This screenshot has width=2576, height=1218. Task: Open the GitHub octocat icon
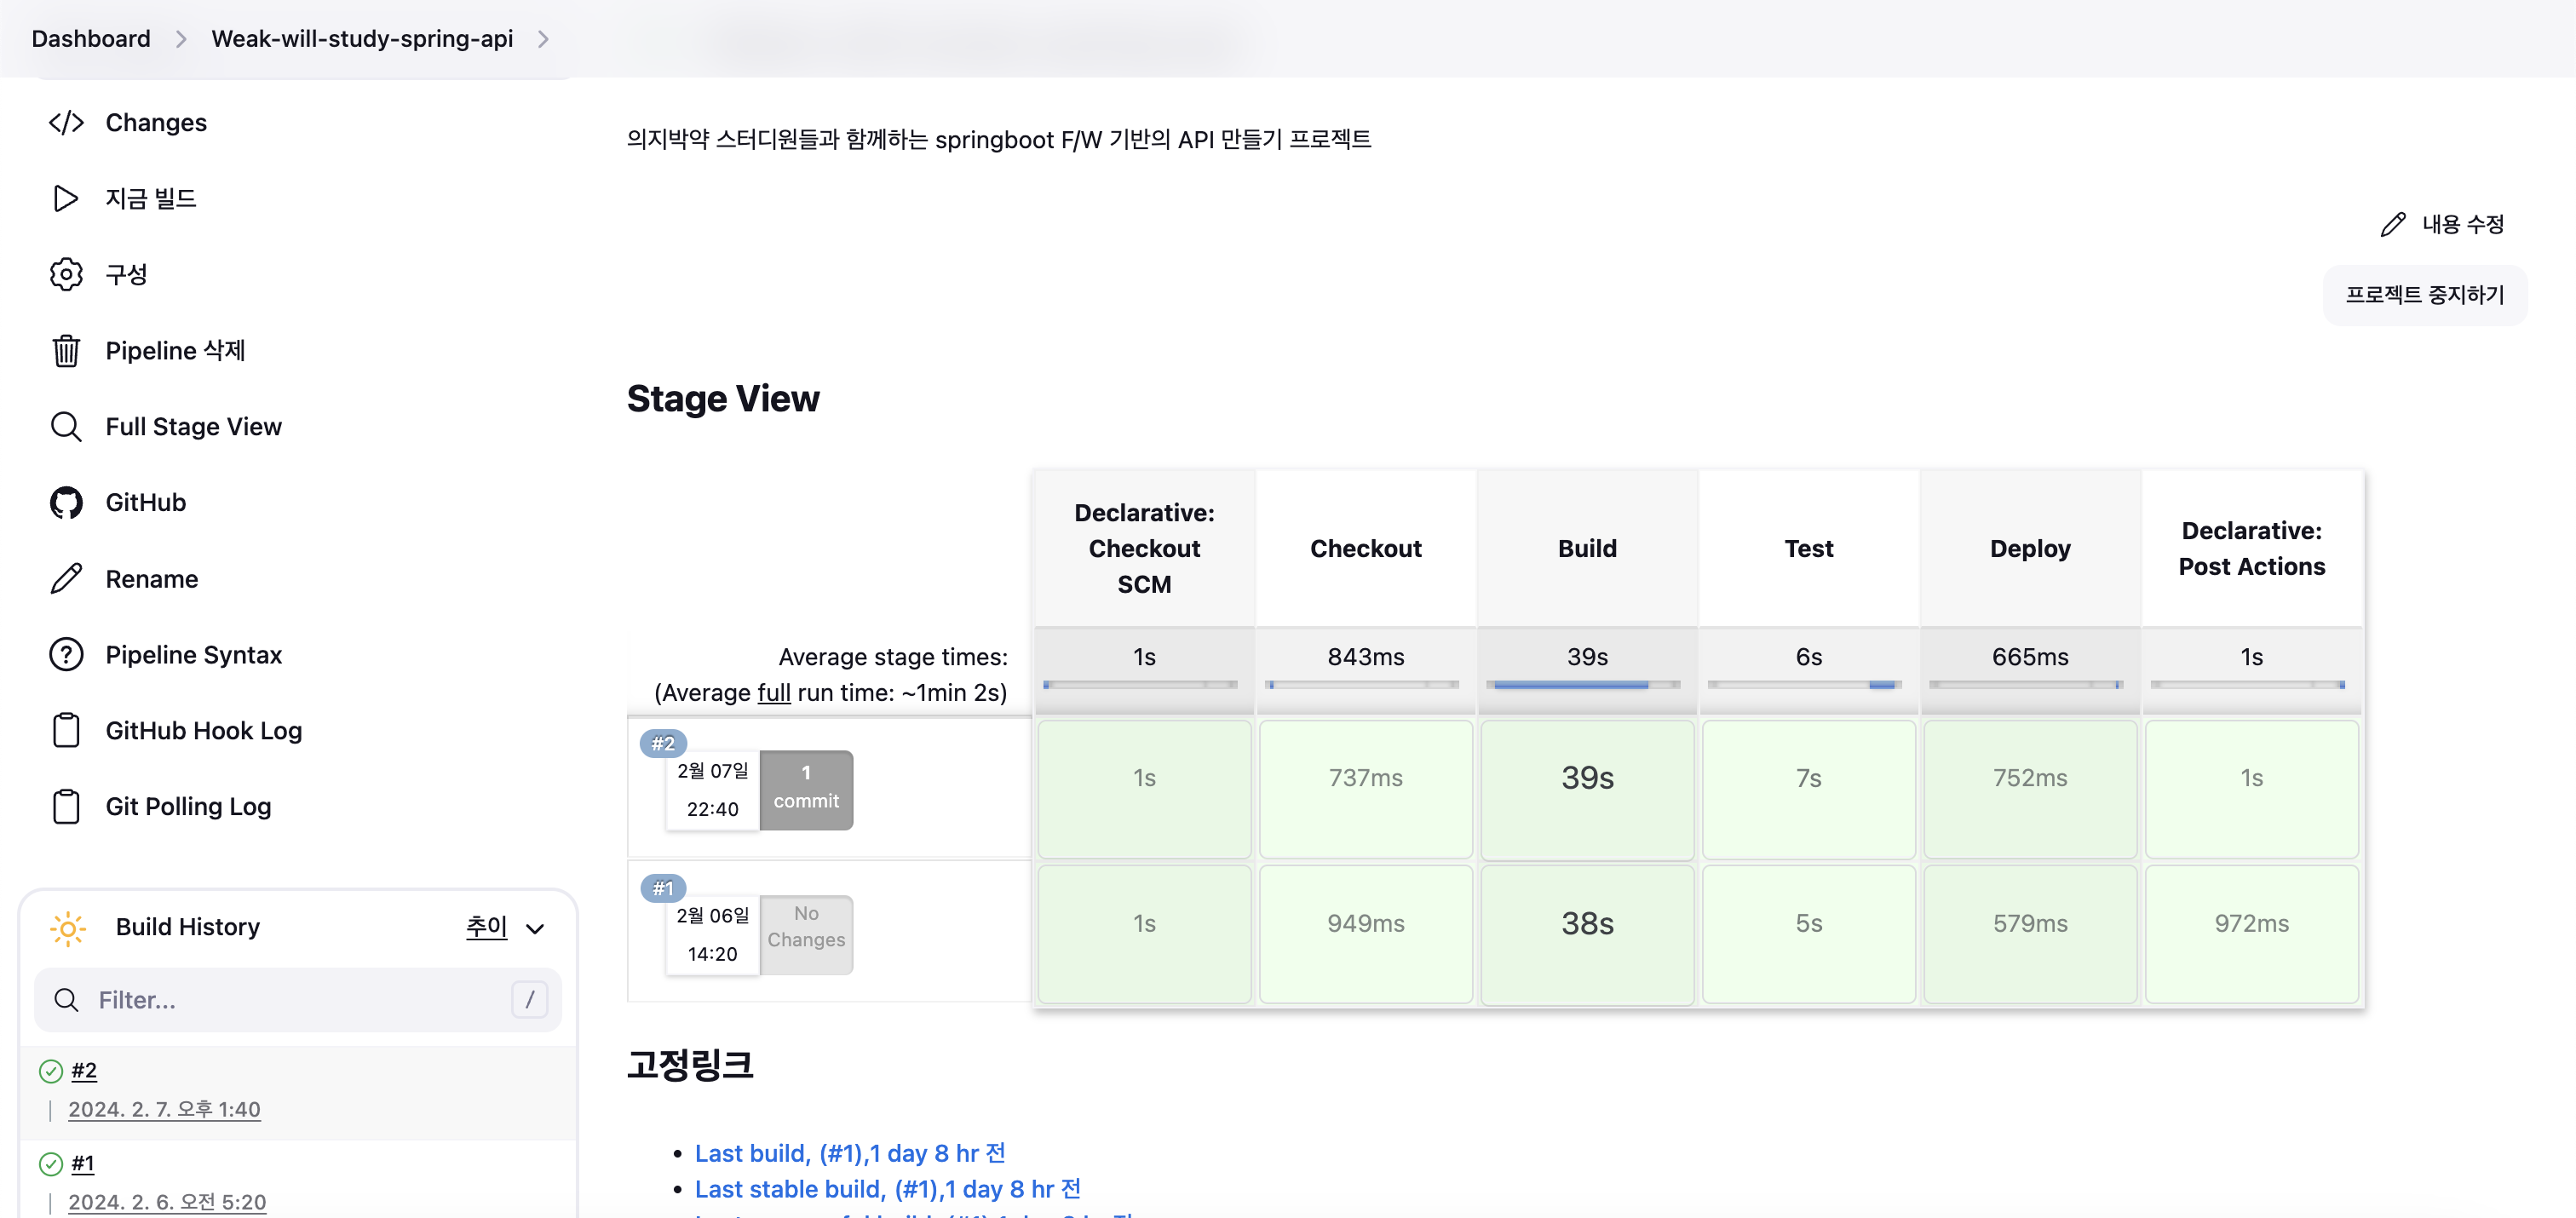click(66, 502)
